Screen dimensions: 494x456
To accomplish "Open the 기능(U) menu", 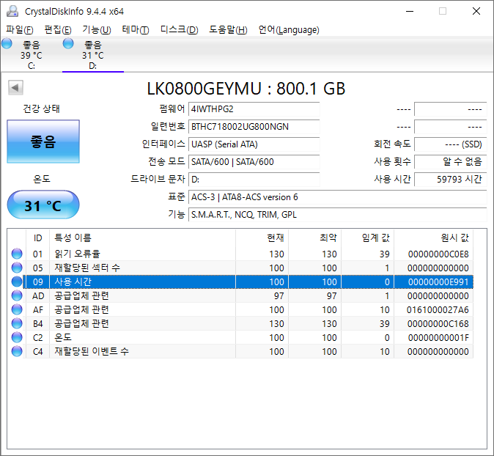I will click(97, 29).
